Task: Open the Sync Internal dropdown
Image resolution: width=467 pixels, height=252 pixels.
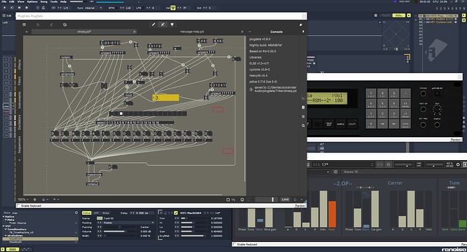Action: coord(89,7)
